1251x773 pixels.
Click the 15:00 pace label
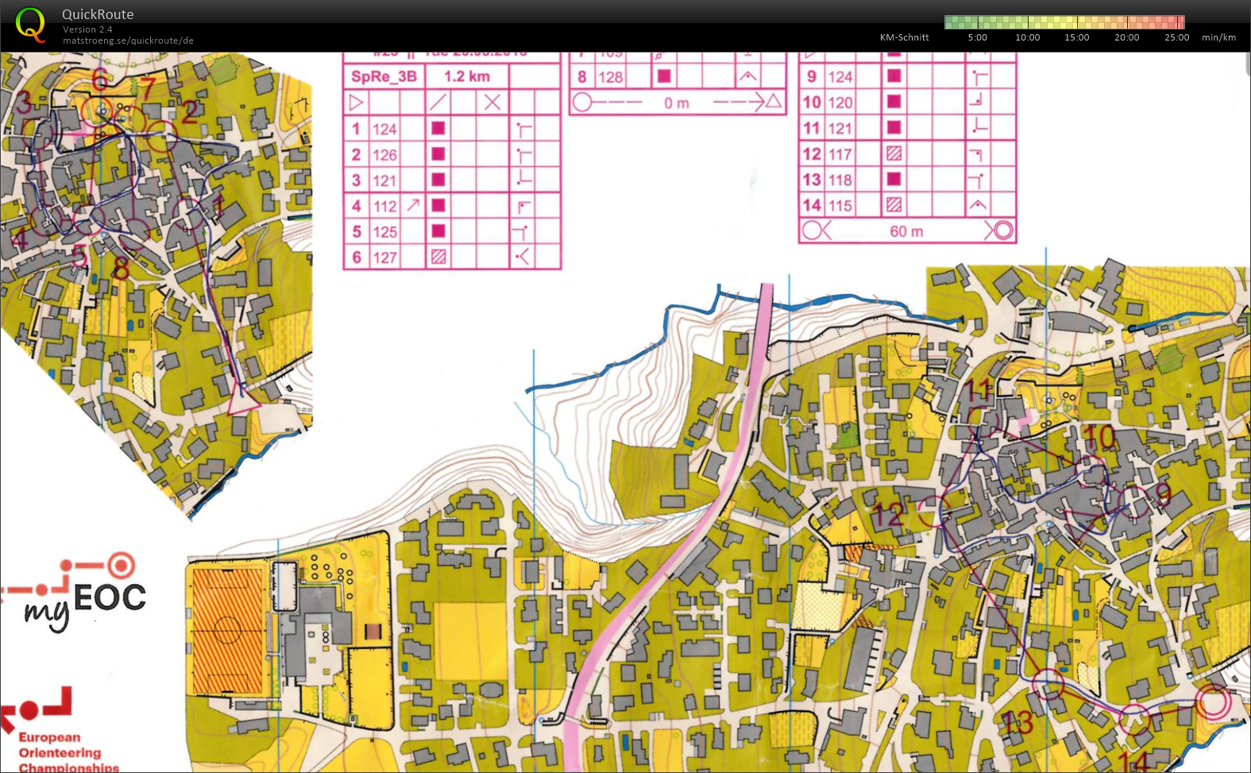pos(1076,37)
